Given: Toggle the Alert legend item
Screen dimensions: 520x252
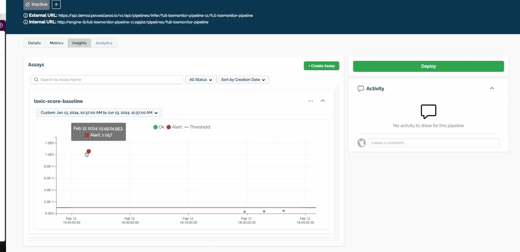Looking at the screenshot, I should [174, 127].
